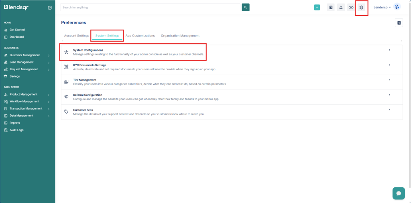Click the docs book icon in header
411x203 pixels.
point(330,7)
